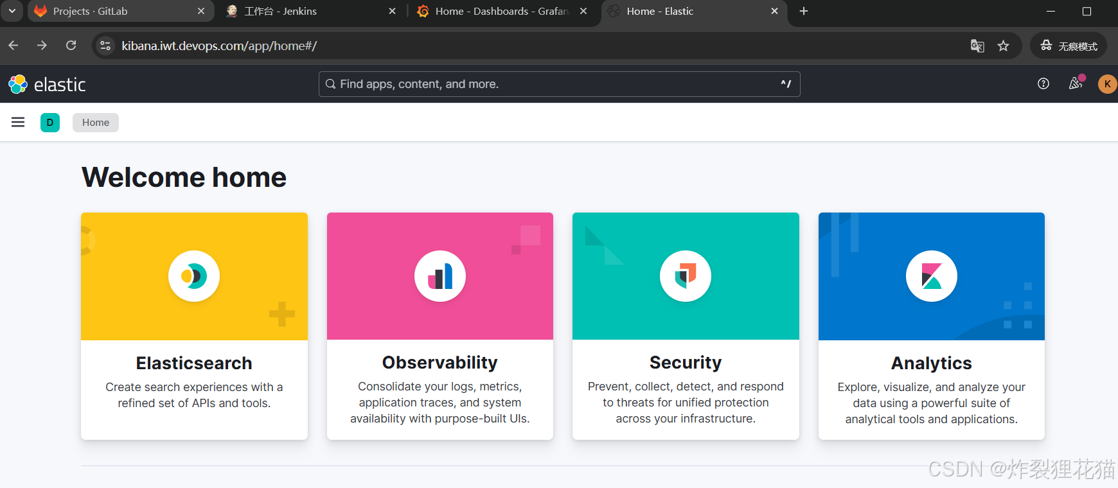
Task: Close the Grafana dashboards tab
Action: coord(583,11)
